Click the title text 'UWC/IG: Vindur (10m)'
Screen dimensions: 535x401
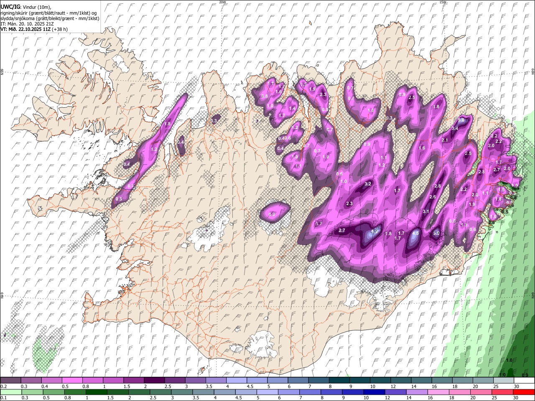25,7
